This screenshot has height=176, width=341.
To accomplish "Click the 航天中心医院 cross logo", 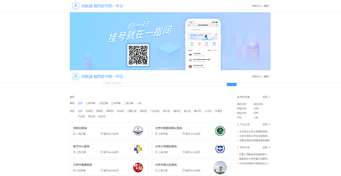I will [138, 149].
